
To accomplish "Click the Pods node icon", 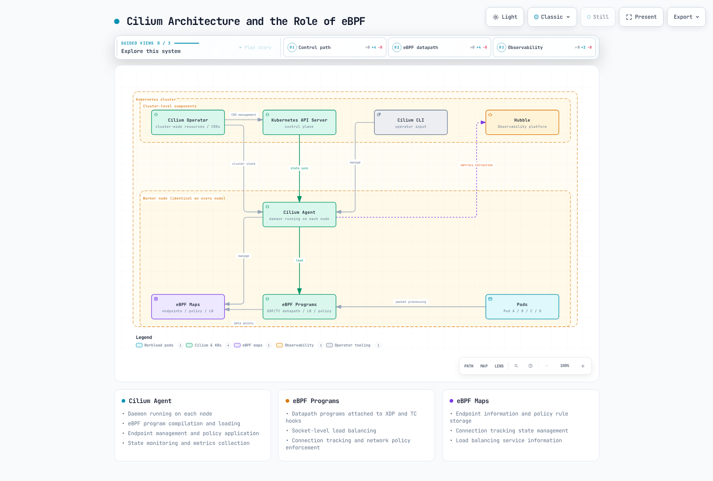I will click(490, 299).
